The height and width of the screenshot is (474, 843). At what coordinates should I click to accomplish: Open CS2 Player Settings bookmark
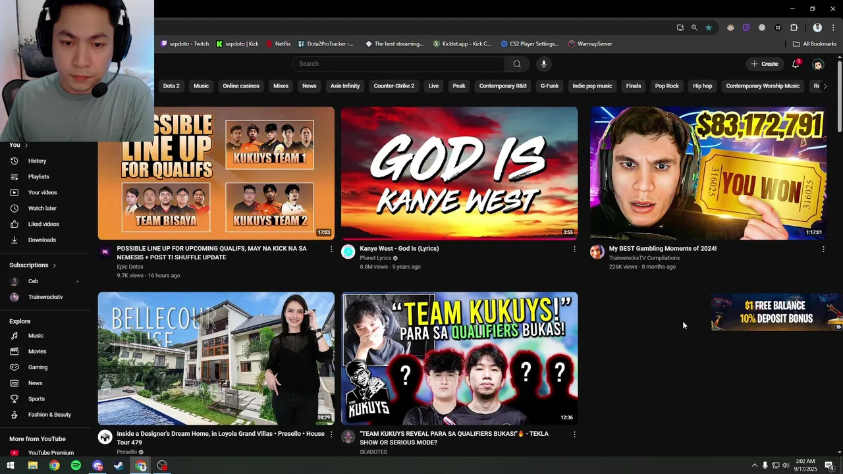[530, 44]
